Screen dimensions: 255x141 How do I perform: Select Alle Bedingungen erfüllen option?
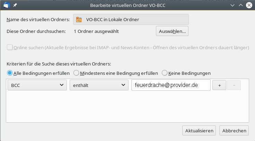[x=10, y=73]
